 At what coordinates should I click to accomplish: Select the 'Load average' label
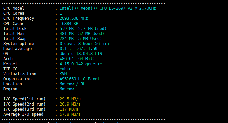(17, 49)
